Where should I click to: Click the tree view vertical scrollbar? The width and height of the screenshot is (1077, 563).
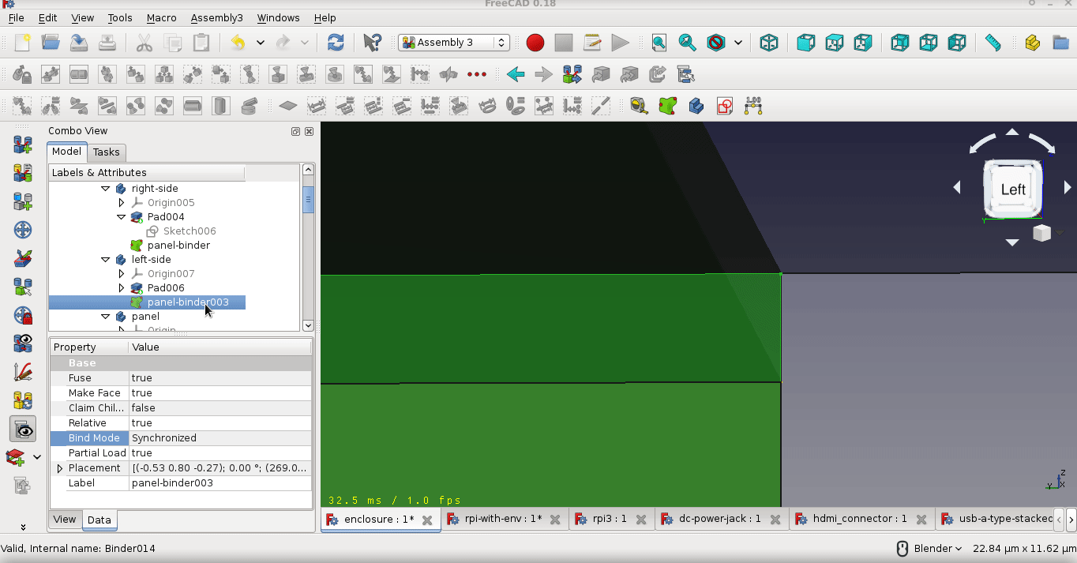pos(308,200)
